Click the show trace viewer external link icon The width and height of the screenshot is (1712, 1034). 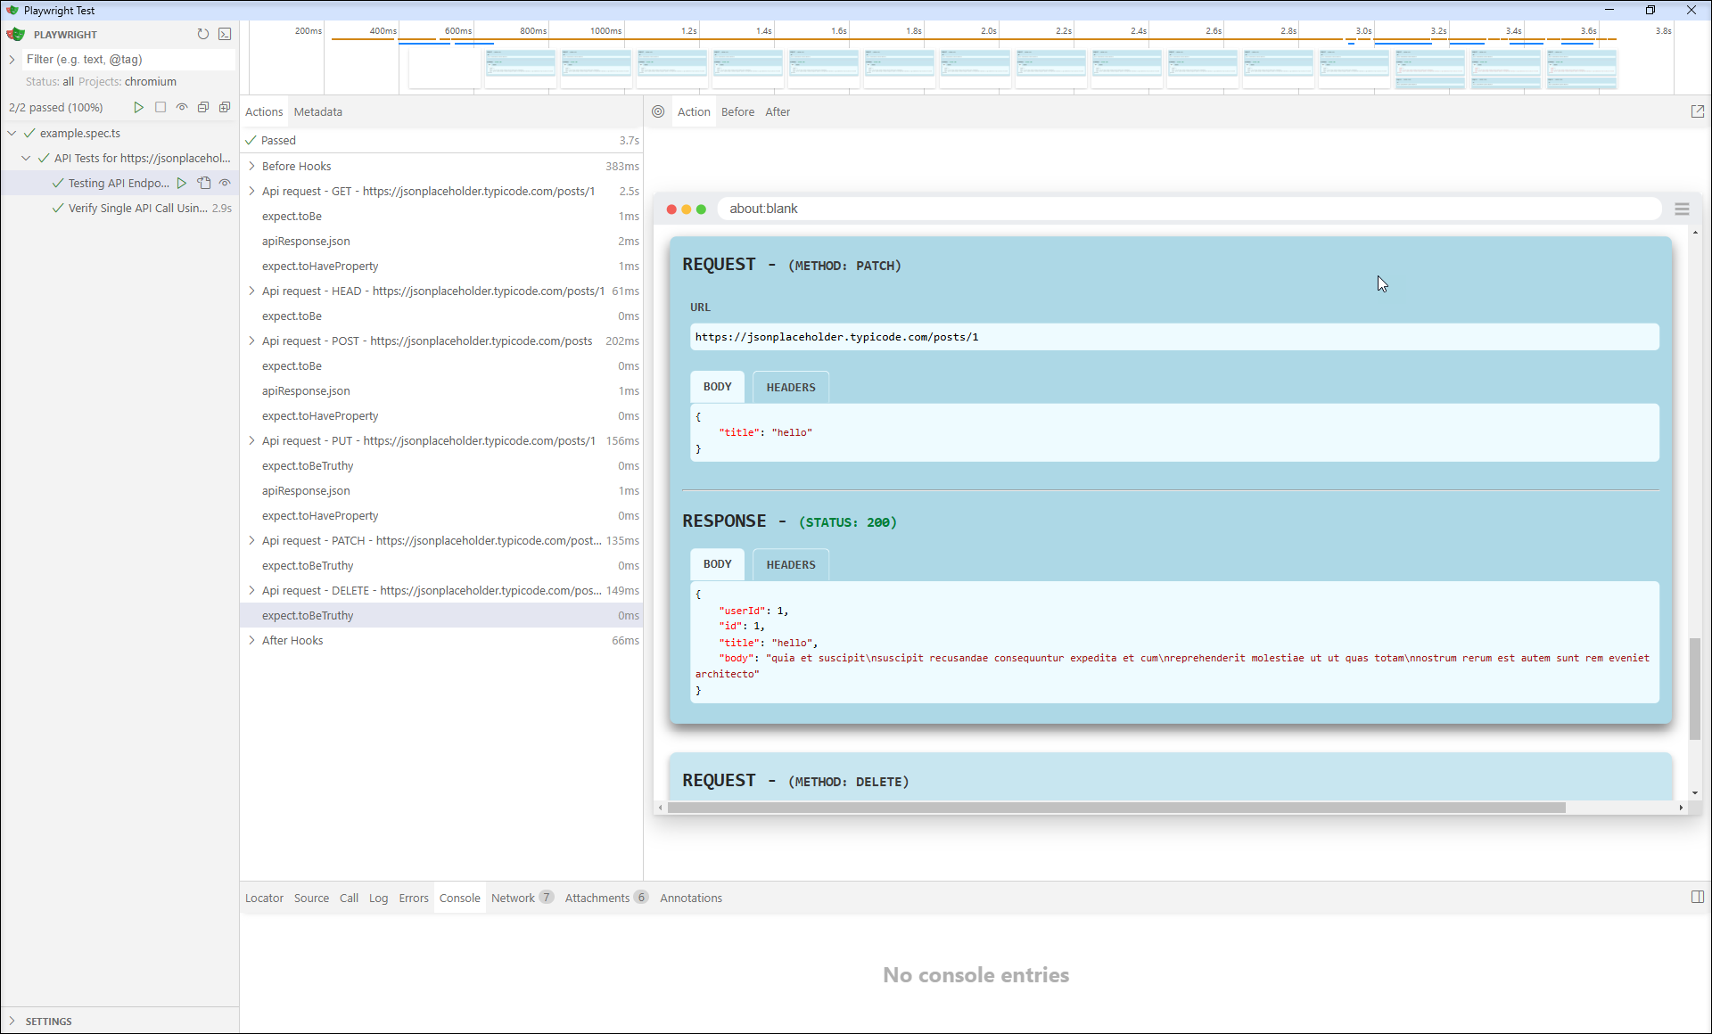(x=1698, y=111)
